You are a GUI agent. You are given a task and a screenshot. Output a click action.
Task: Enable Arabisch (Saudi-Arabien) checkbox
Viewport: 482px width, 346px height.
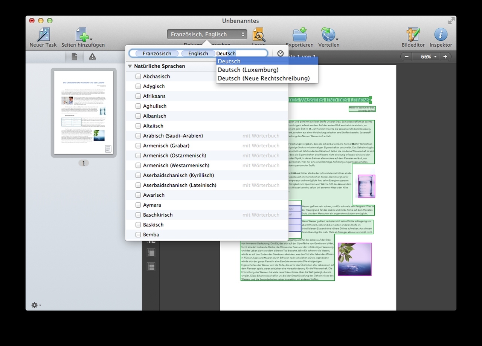138,136
